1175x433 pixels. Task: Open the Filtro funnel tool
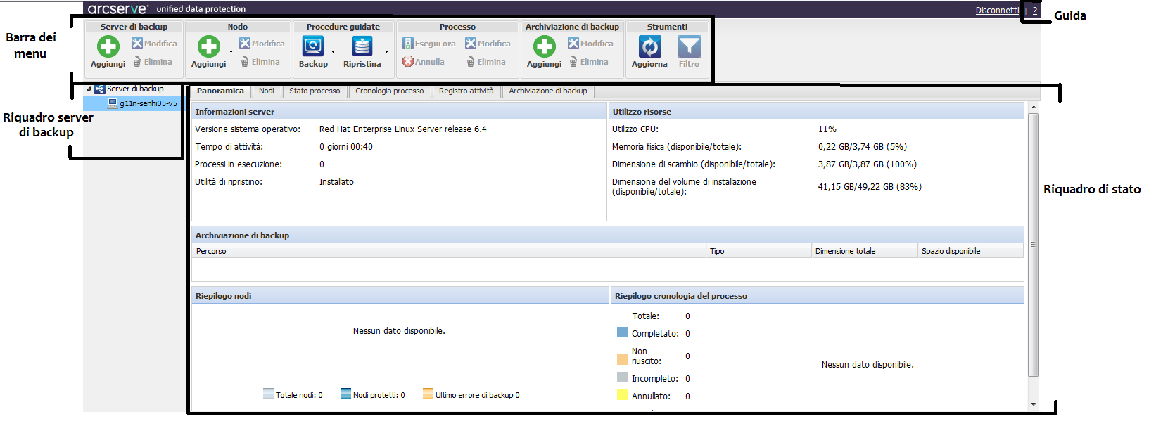(x=689, y=47)
